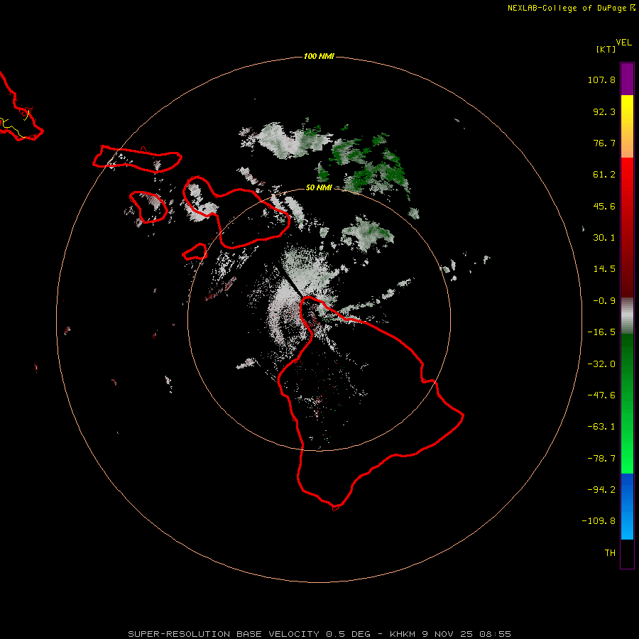
Task: Click the purple segment of the color bar
Action: [x=627, y=80]
